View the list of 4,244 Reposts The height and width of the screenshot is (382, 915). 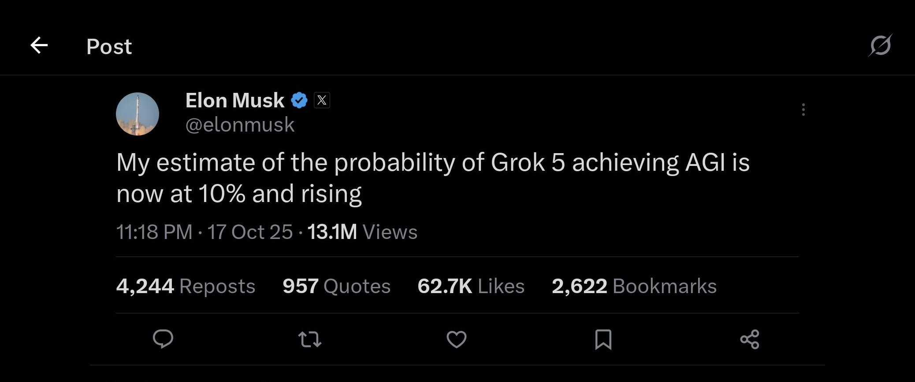point(186,286)
